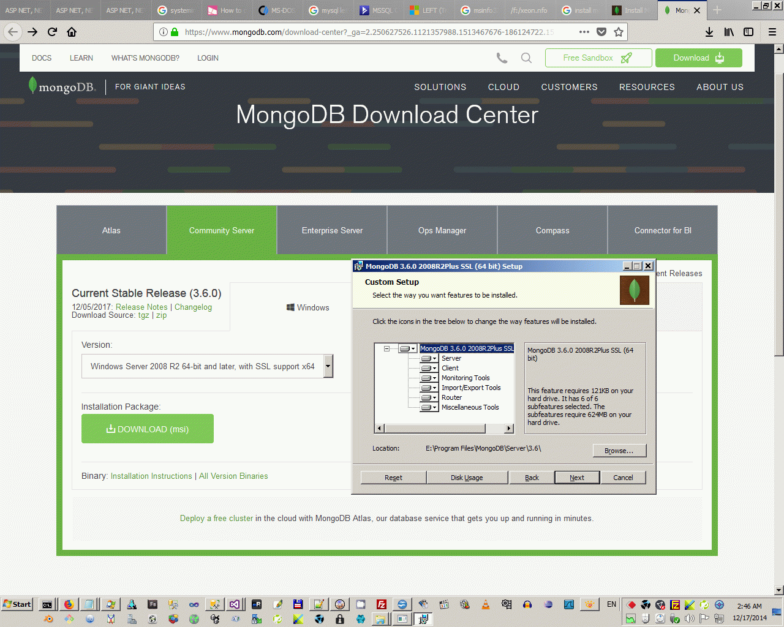Image resolution: width=784 pixels, height=627 pixels.
Task: Click Back in the Setup wizard
Action: [x=532, y=478]
